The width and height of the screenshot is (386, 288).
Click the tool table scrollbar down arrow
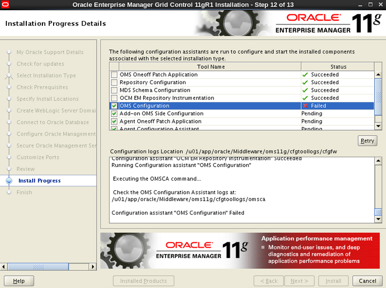pos(378,126)
